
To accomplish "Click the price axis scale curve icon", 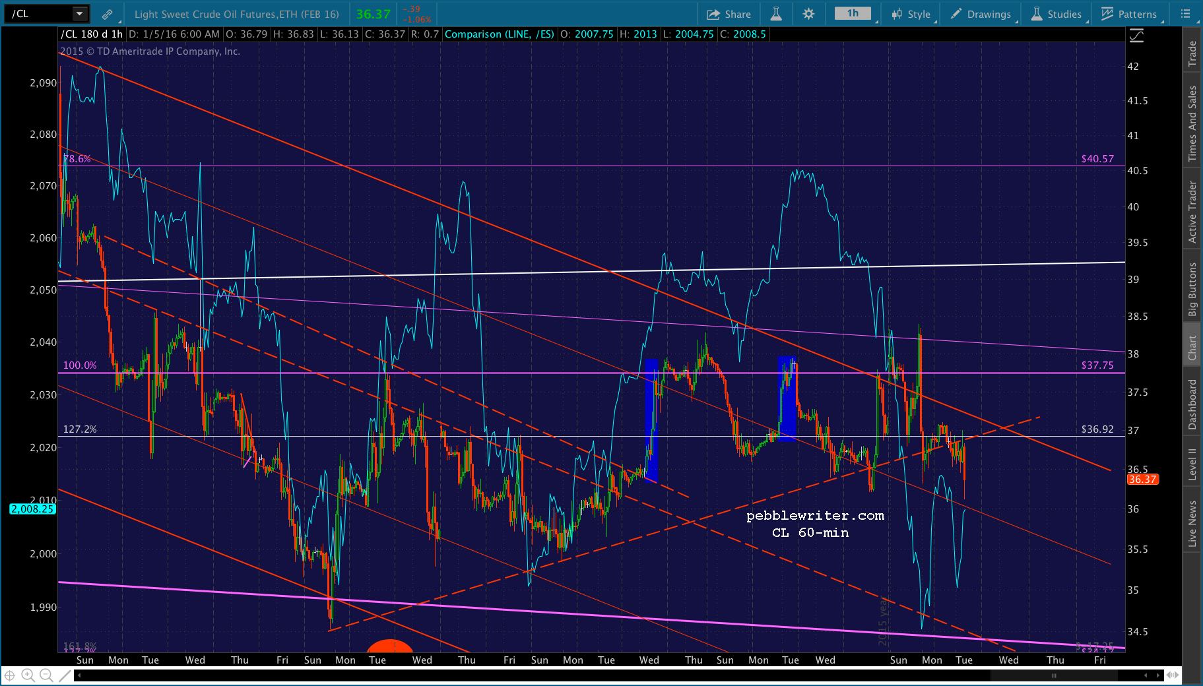I will tap(1136, 36).
